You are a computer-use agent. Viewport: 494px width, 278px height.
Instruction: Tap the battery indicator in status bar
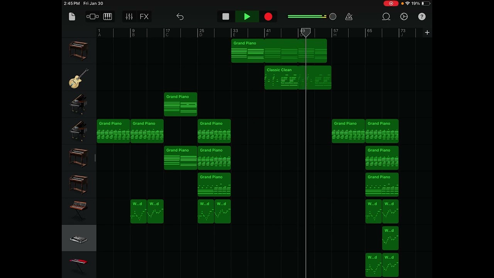(426, 3)
